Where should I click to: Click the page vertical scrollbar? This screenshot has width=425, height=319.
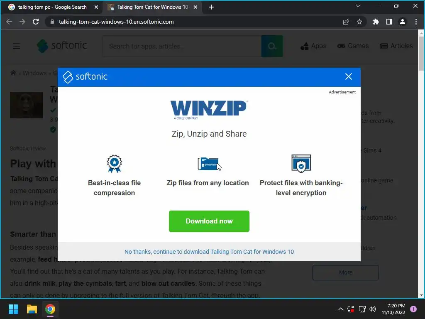pyautogui.click(x=421, y=53)
